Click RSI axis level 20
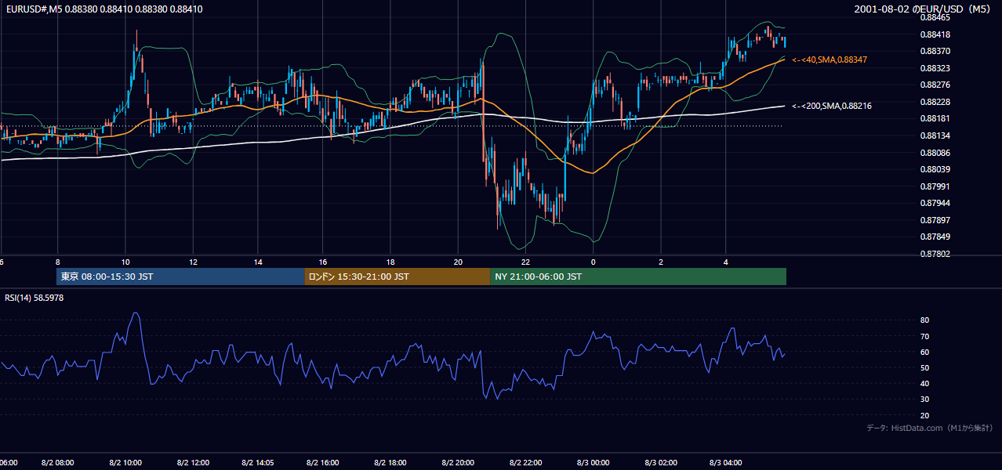 (924, 415)
